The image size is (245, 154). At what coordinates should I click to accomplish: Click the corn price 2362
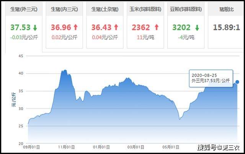pos(141,27)
